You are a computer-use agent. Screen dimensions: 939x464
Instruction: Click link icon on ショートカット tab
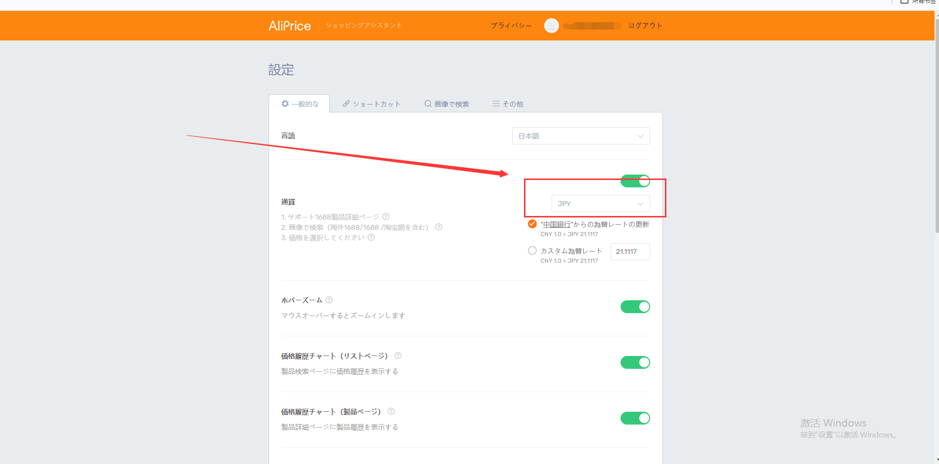click(x=346, y=104)
